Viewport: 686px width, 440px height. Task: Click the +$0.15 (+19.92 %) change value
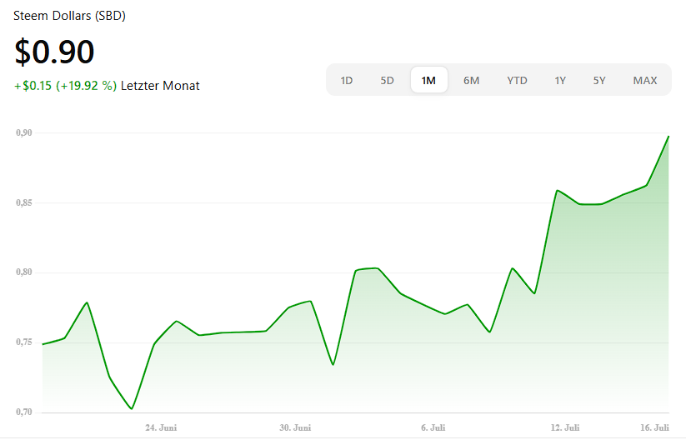click(x=66, y=86)
